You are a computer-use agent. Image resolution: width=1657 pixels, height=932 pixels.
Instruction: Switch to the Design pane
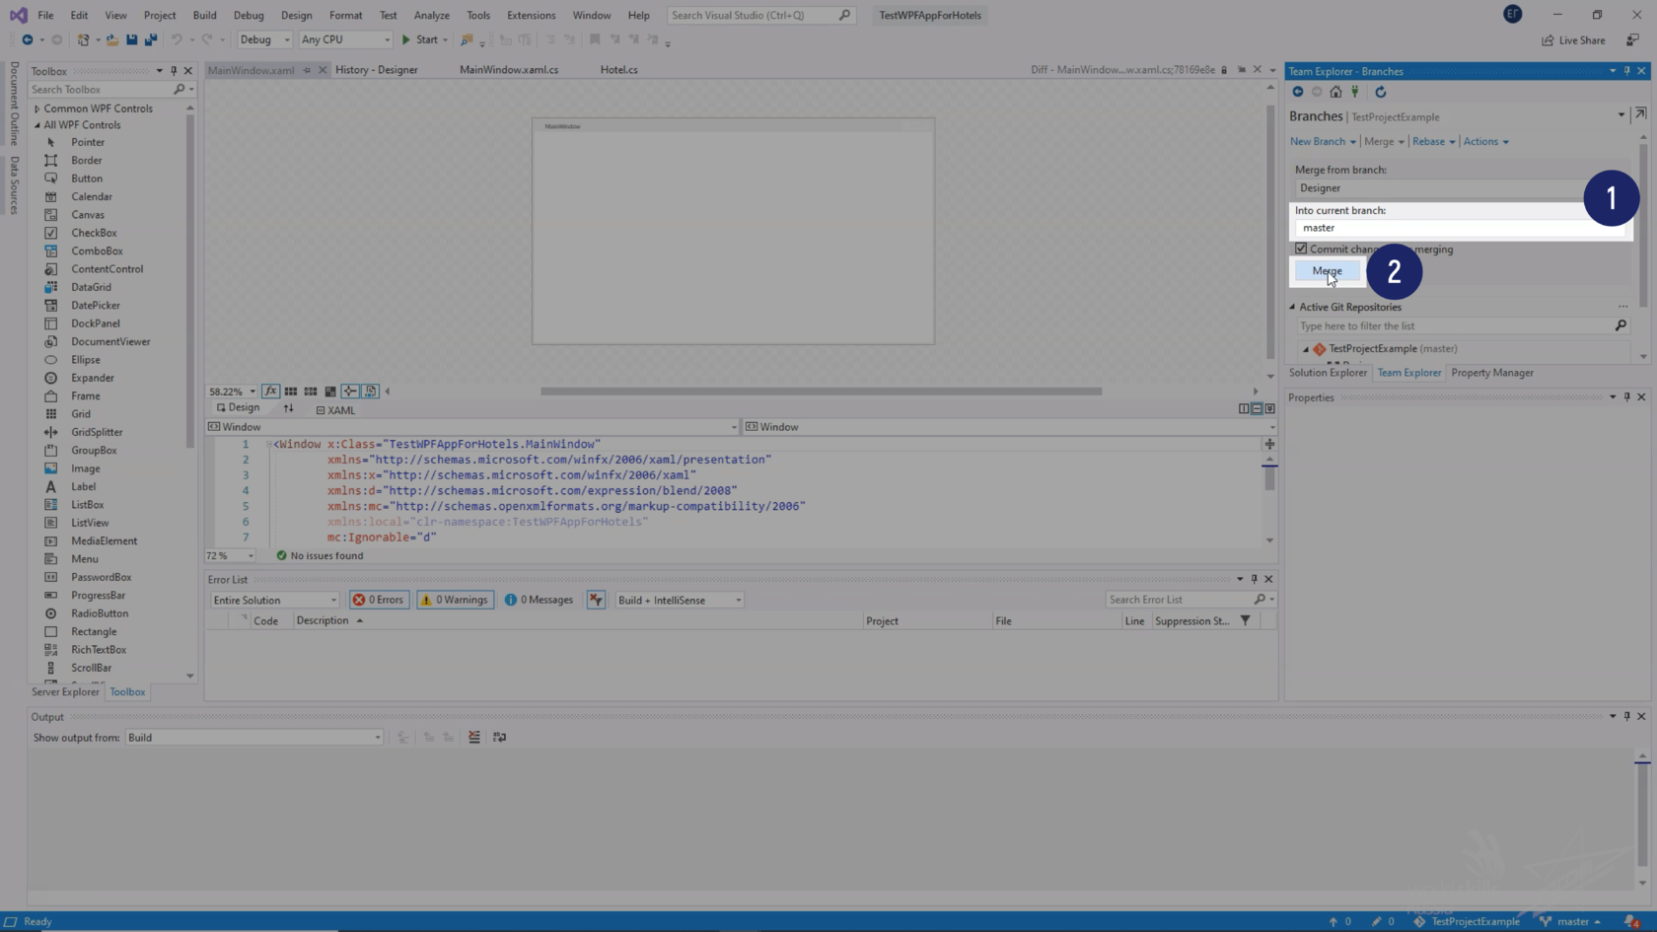pos(238,408)
